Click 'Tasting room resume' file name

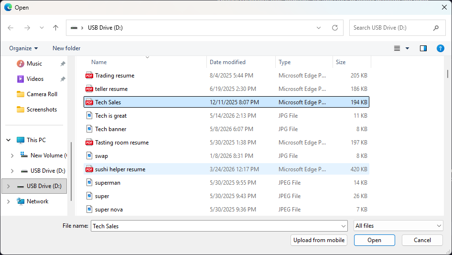(x=122, y=143)
